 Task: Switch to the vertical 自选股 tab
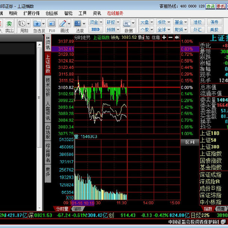click(x=48, y=132)
